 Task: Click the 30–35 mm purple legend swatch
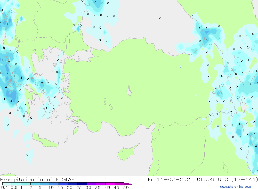(x=91, y=184)
